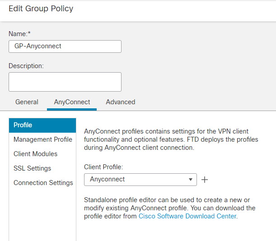Click into the Name field GP-Anyconnect
276x241 pixels.
[x=65, y=46]
